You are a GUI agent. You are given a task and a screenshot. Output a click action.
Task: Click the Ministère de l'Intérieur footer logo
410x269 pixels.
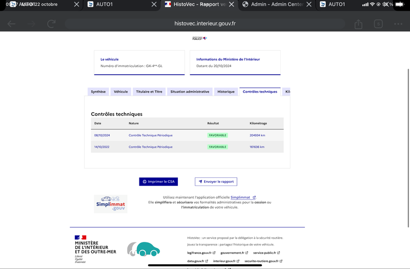pyautogui.click(x=95, y=249)
